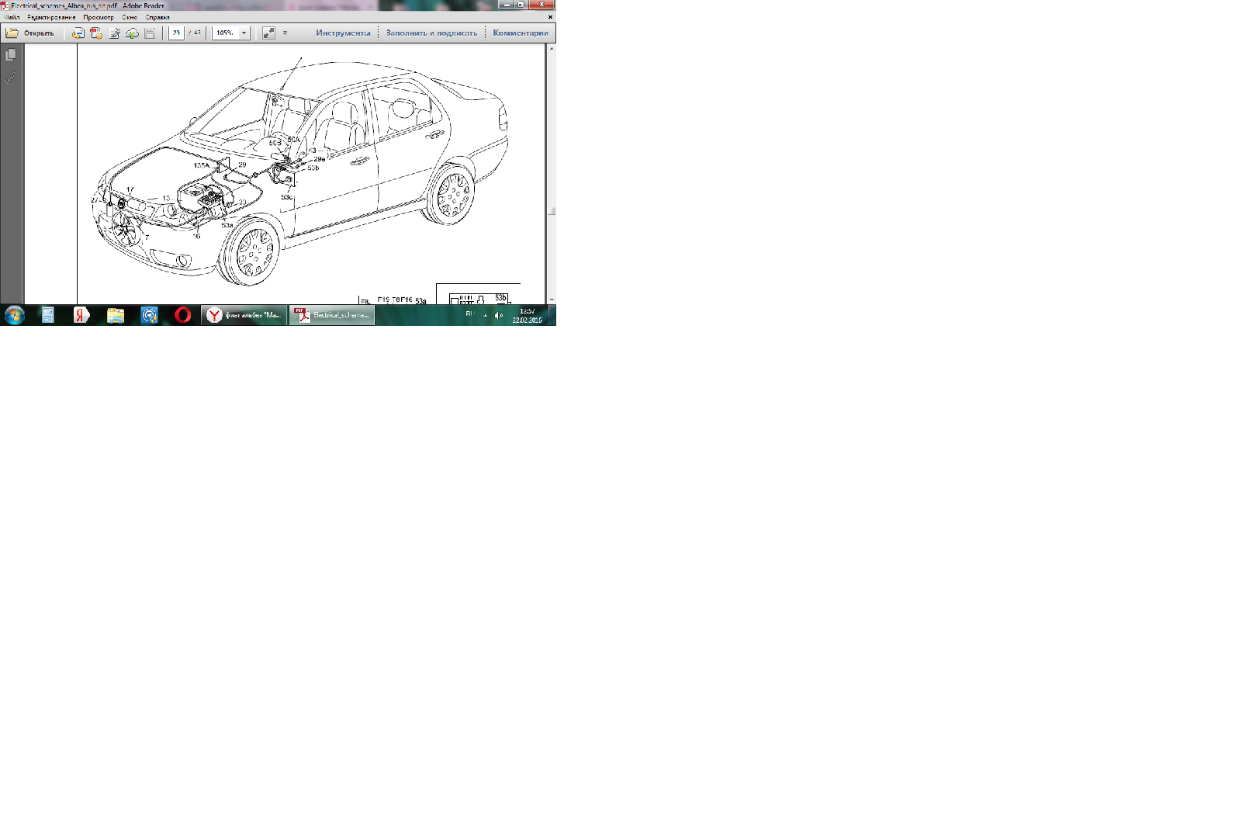Open the calculator-like taskbar app icon
1256x828 pixels.
point(47,315)
